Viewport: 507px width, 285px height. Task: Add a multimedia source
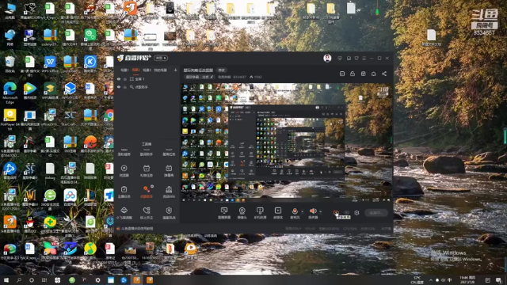click(278, 213)
